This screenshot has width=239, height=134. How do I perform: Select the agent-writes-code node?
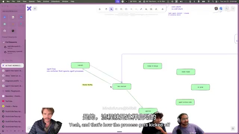[185, 102]
